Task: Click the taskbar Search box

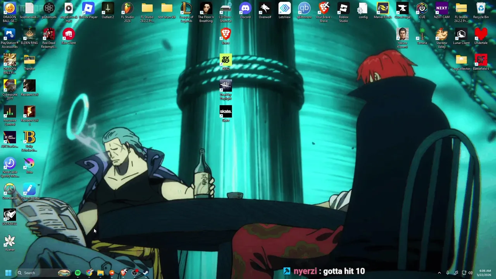Action: click(x=44, y=273)
